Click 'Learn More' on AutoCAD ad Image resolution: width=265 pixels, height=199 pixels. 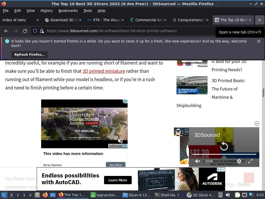118,180
